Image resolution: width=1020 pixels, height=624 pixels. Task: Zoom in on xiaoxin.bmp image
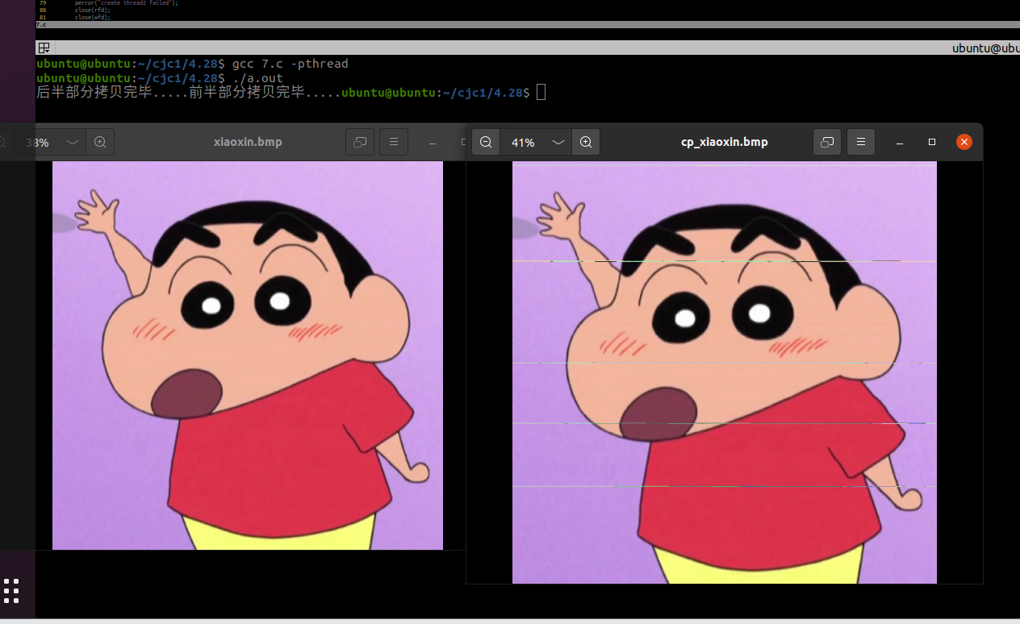click(x=100, y=142)
